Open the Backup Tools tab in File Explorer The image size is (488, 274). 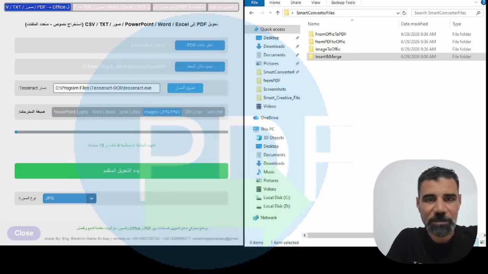click(343, 3)
